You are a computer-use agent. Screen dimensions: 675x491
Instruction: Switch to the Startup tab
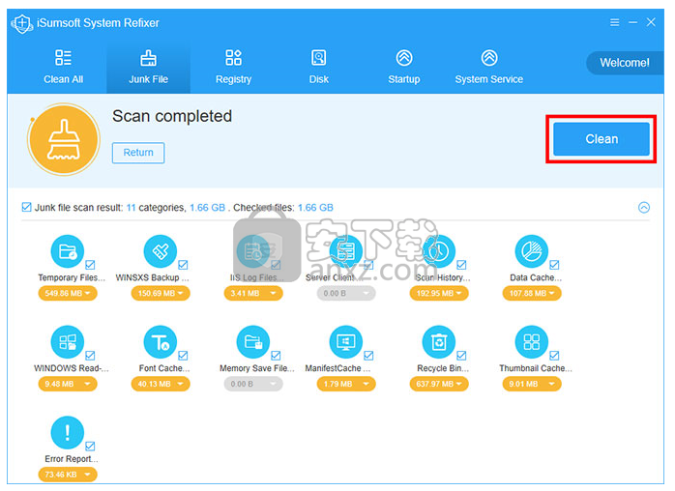coord(404,67)
